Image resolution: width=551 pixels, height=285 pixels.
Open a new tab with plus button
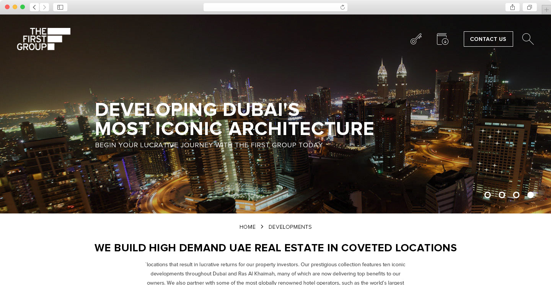point(546,10)
